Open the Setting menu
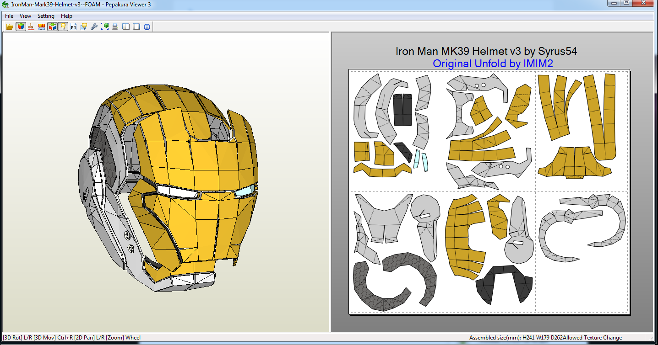658x345 pixels. point(46,16)
